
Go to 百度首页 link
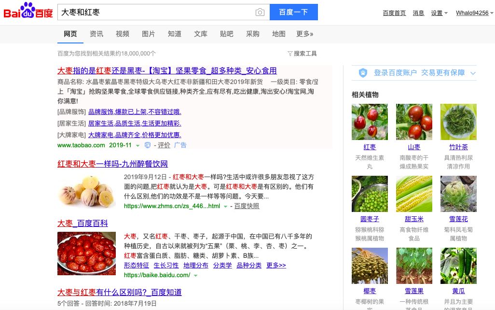click(394, 13)
